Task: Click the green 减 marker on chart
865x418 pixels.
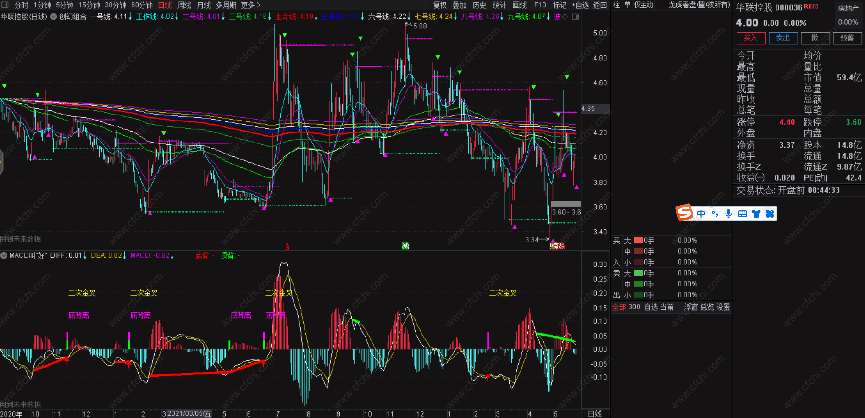Action: [x=405, y=246]
